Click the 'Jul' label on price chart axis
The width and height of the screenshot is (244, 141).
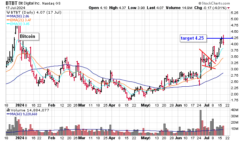[207, 105]
